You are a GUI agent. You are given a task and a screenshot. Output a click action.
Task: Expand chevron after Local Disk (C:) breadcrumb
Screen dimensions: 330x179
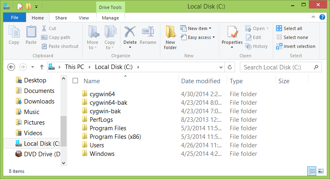[138, 67]
